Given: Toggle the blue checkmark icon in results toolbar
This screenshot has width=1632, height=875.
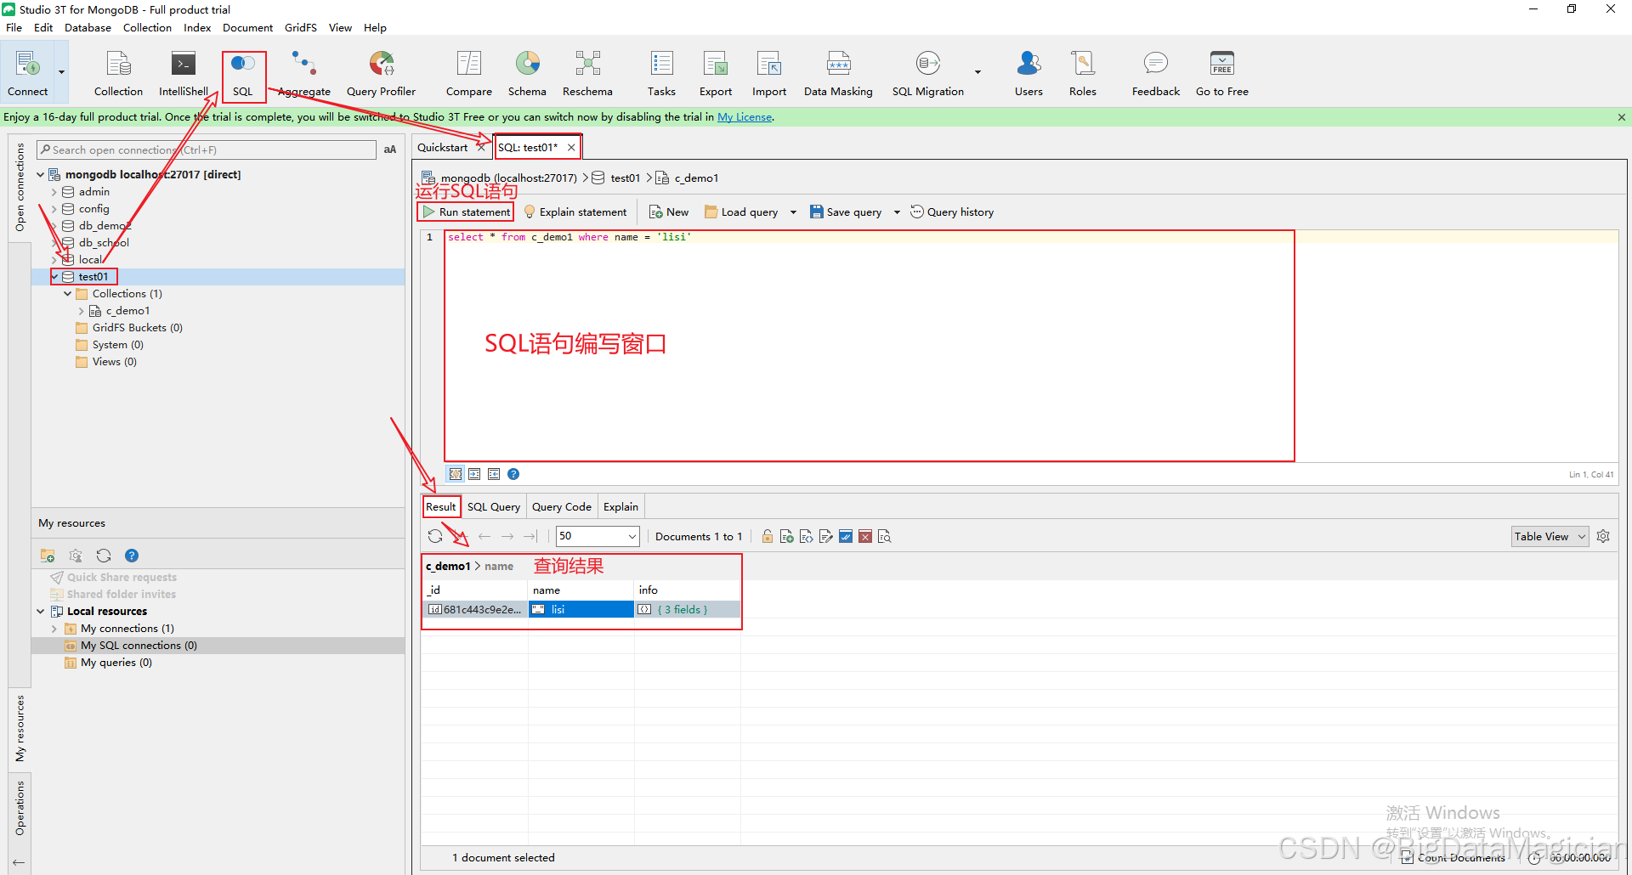Looking at the screenshot, I should click(846, 536).
